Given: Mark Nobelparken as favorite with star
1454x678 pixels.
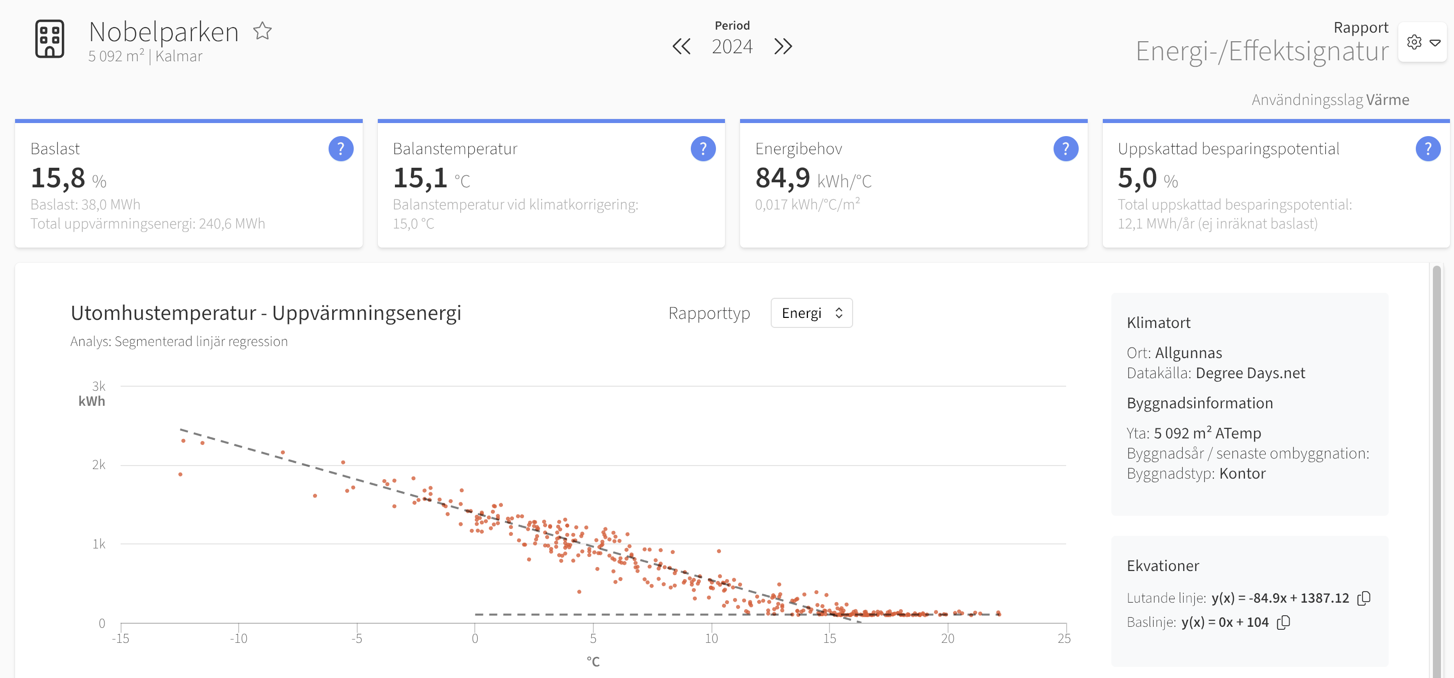Looking at the screenshot, I should [x=262, y=31].
